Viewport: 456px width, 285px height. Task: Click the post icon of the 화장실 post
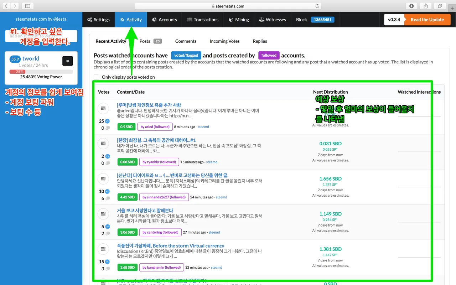pos(103,143)
